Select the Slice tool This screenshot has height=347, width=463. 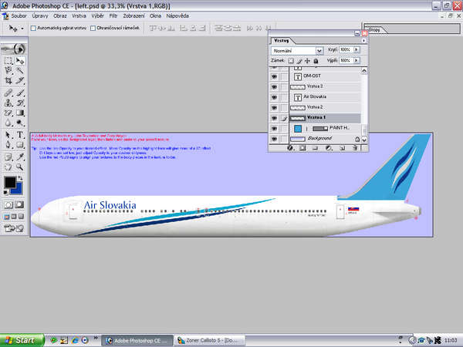tap(20, 80)
